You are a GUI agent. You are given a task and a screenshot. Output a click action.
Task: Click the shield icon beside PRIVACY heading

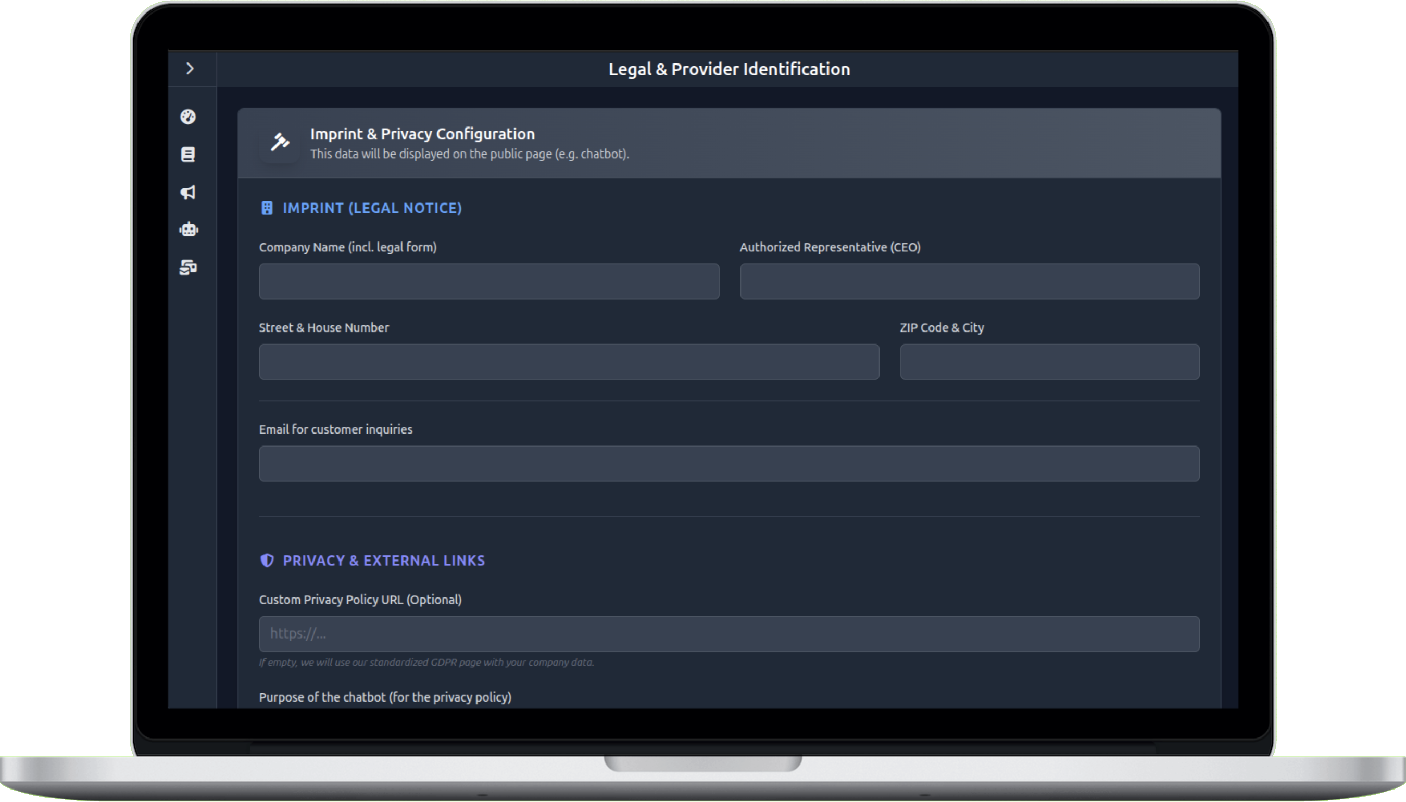(268, 559)
